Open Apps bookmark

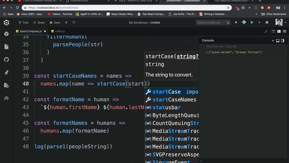tap(8, 14)
